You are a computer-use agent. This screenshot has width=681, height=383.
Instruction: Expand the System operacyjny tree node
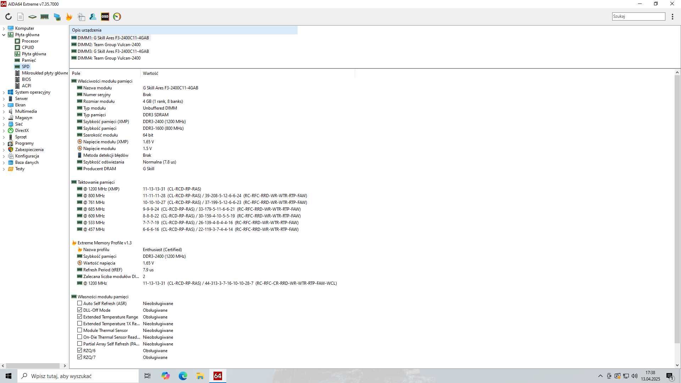pyautogui.click(x=4, y=92)
